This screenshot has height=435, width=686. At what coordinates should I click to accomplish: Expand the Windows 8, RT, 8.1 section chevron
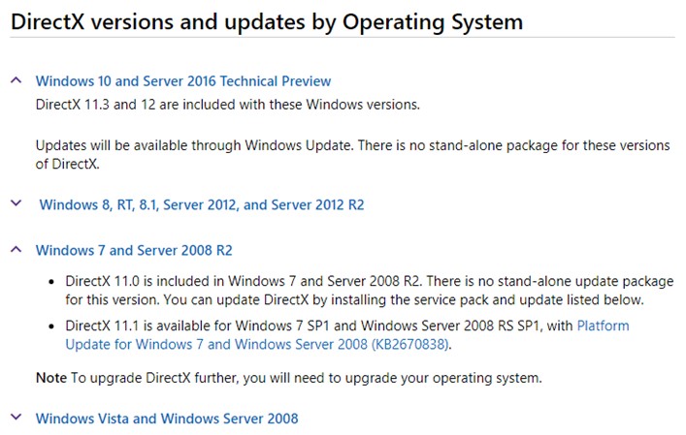point(16,203)
